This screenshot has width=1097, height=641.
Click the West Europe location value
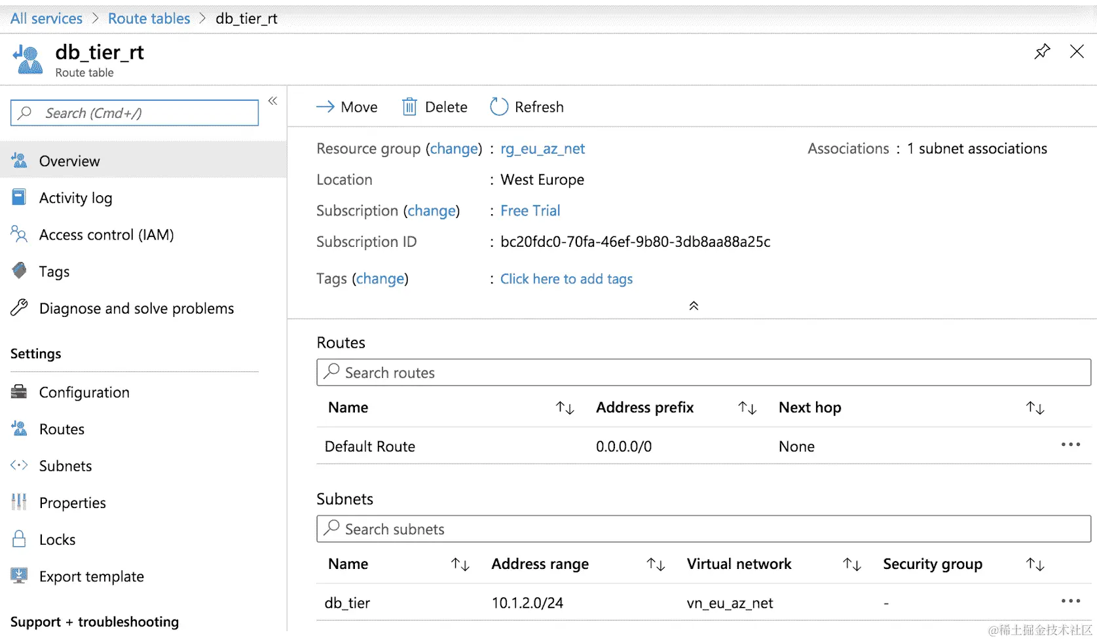542,179
